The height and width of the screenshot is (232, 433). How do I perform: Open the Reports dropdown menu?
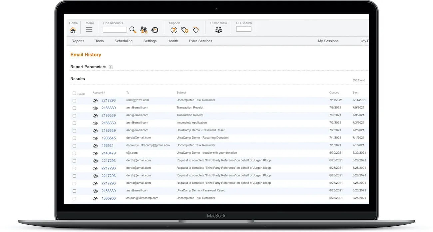78,41
